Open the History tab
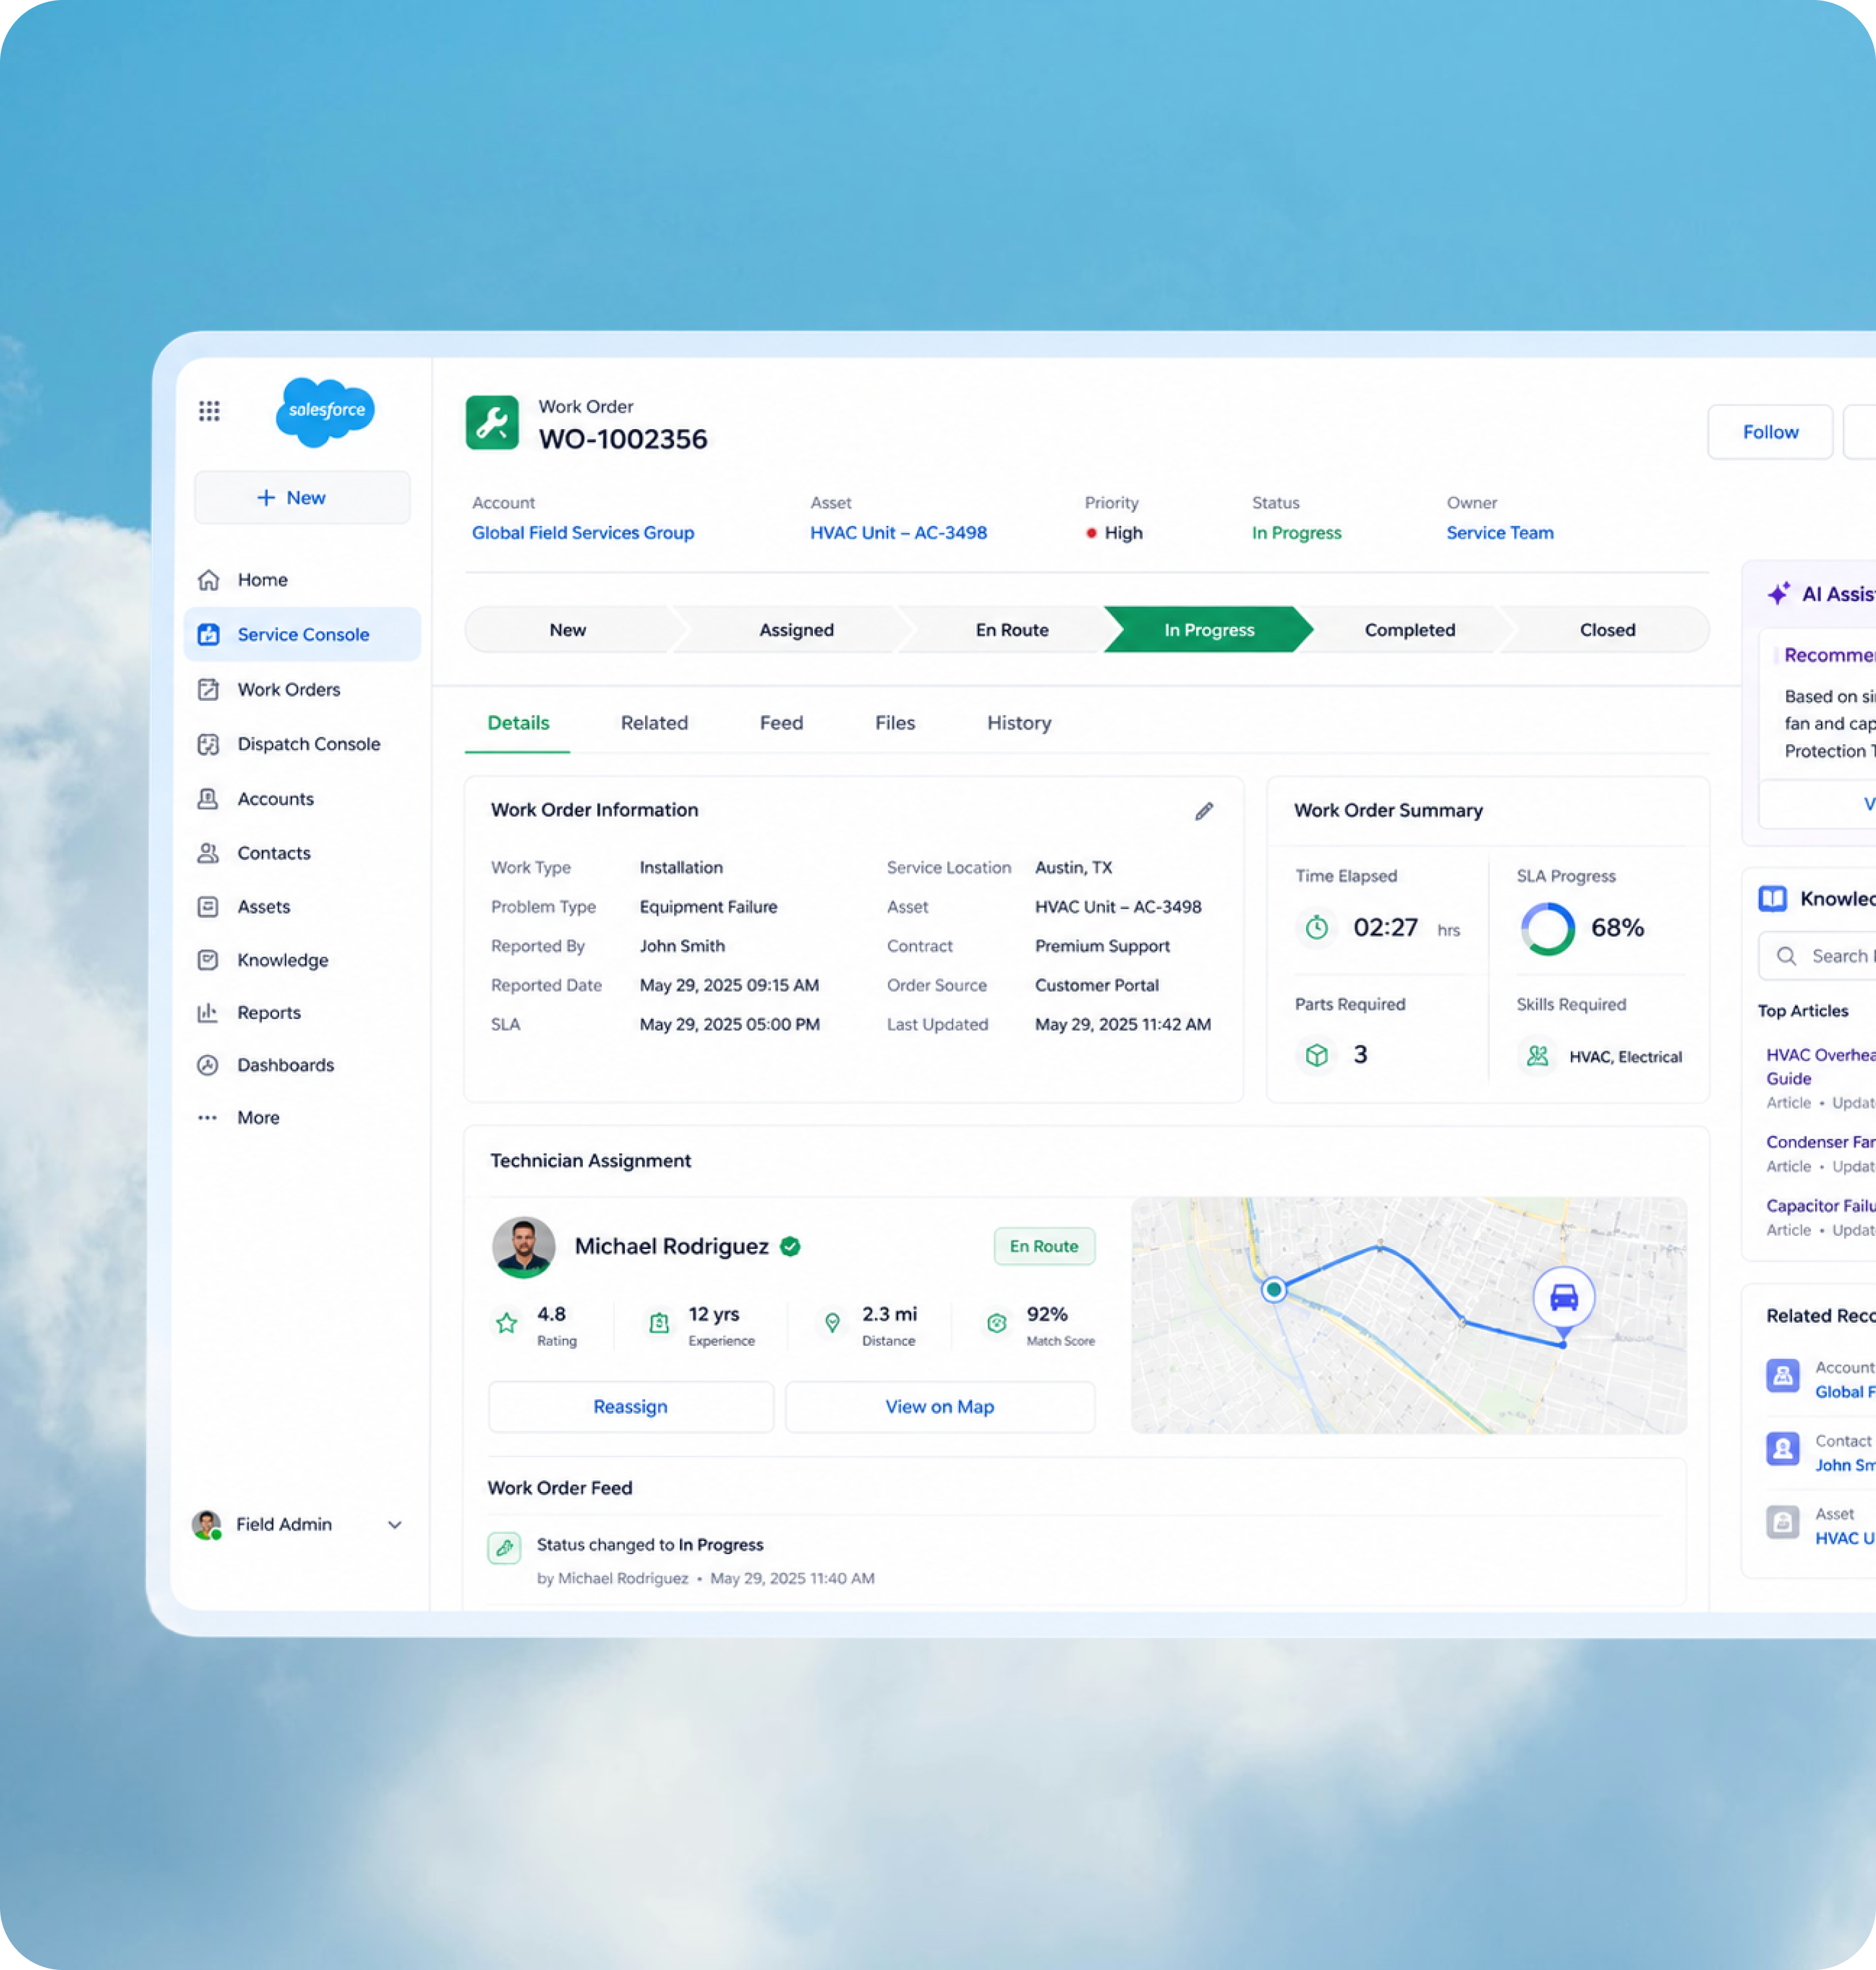 [1019, 723]
